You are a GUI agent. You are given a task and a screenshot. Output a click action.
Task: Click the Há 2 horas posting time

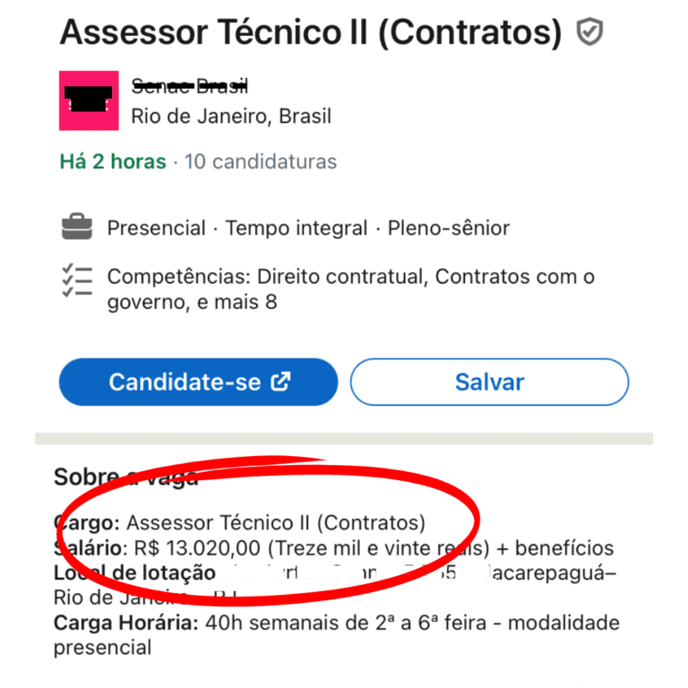113,161
